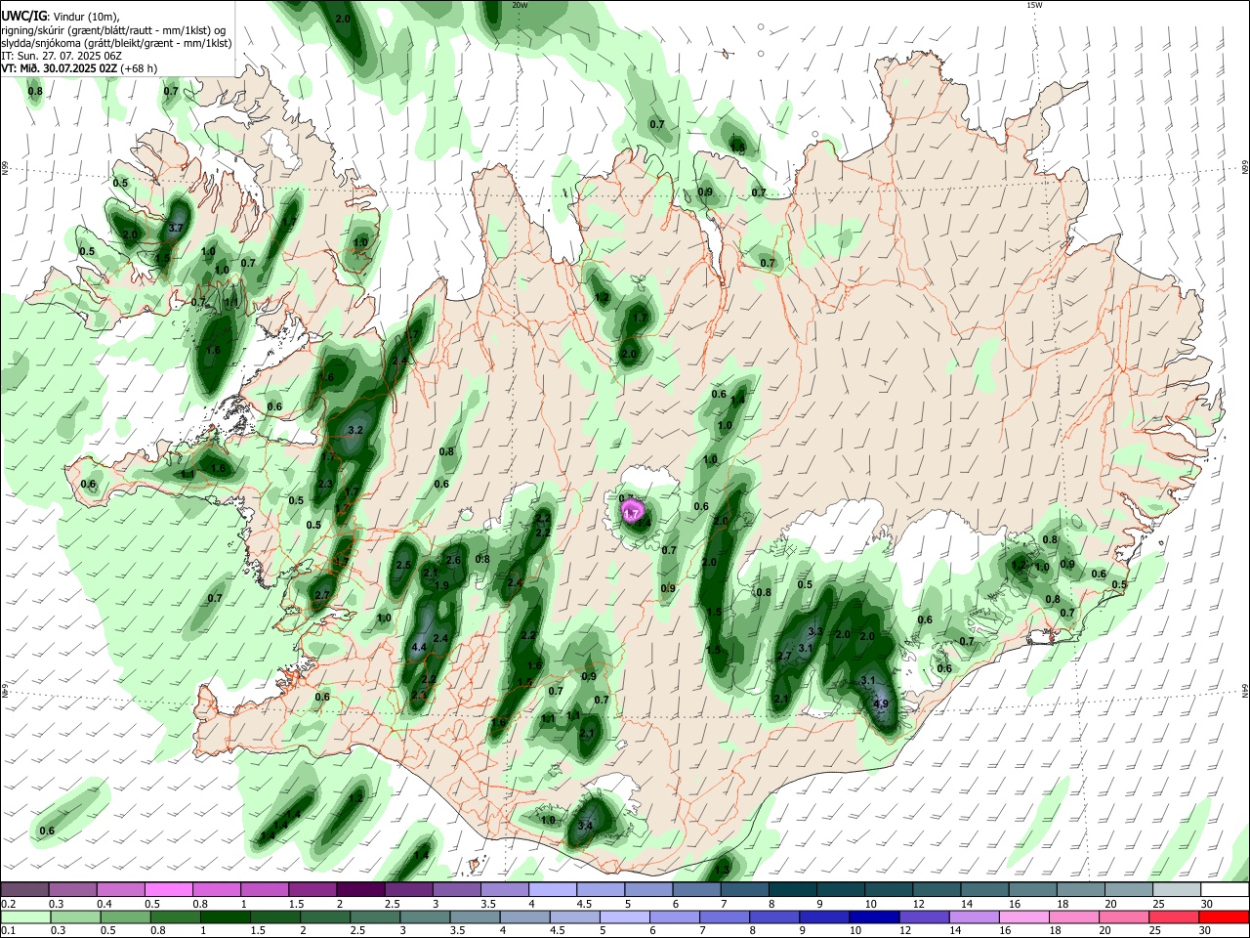Click the deep blue lower-row swatch labeled 10
Viewport: 1250px width, 938px height.
click(x=875, y=917)
